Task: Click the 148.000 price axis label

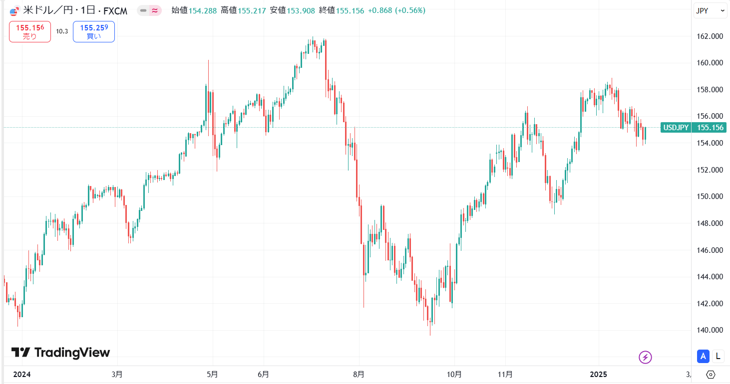Action: [x=711, y=223]
